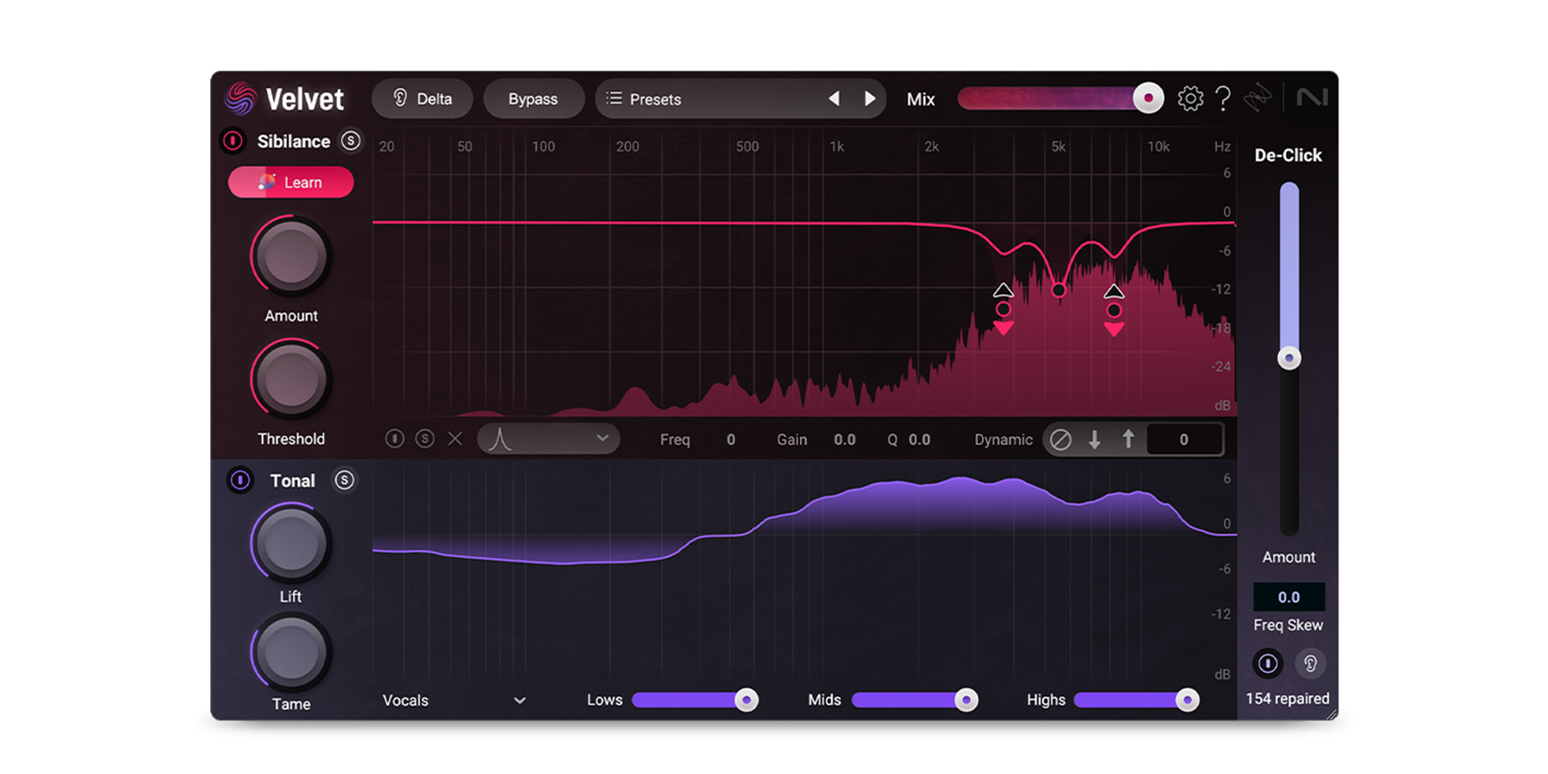Choose Dynamic upward arrow mode
The height and width of the screenshot is (774, 1548).
pyautogui.click(x=1128, y=439)
